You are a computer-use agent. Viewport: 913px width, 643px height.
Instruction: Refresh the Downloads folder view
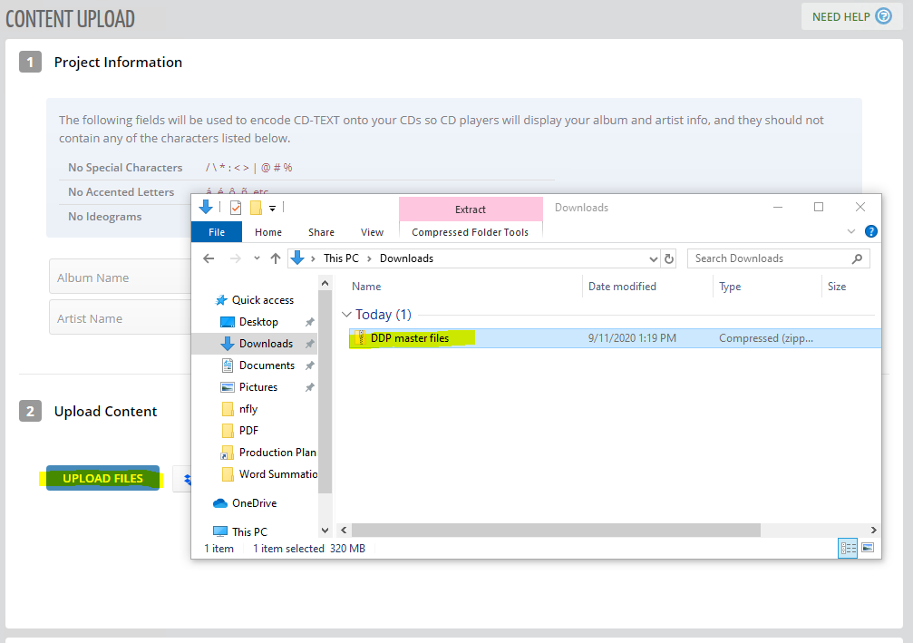point(669,258)
